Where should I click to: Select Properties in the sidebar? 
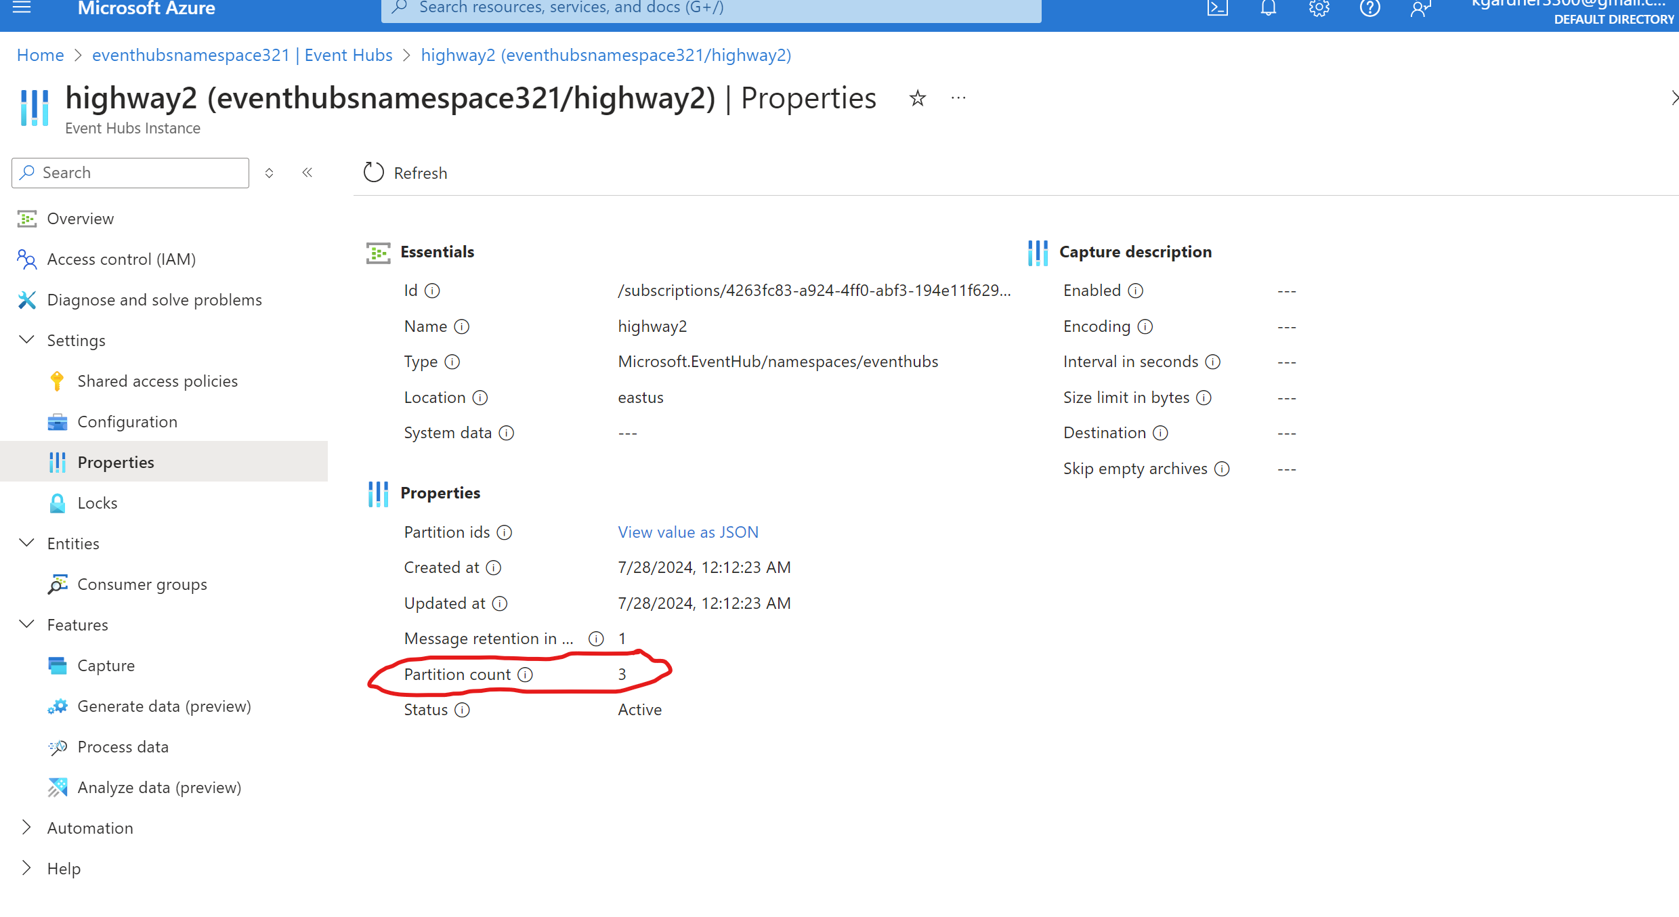click(164, 462)
